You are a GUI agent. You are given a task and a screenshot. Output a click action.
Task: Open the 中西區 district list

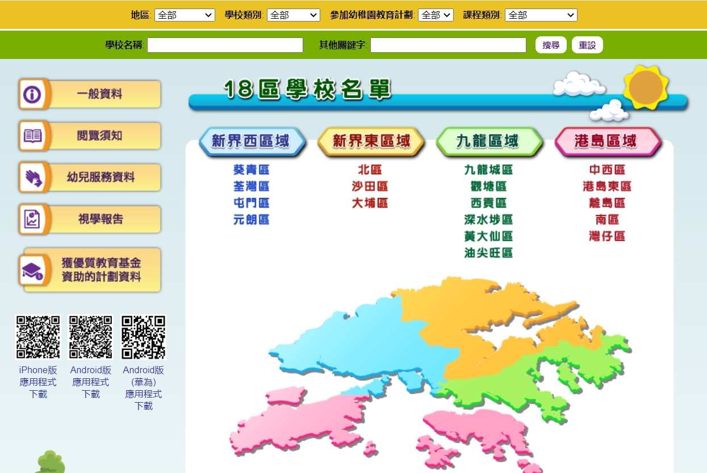pyautogui.click(x=607, y=168)
